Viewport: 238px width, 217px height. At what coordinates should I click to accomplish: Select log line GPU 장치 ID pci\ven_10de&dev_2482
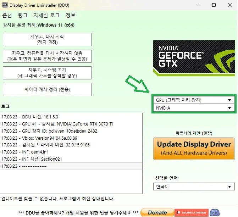tap(71, 131)
